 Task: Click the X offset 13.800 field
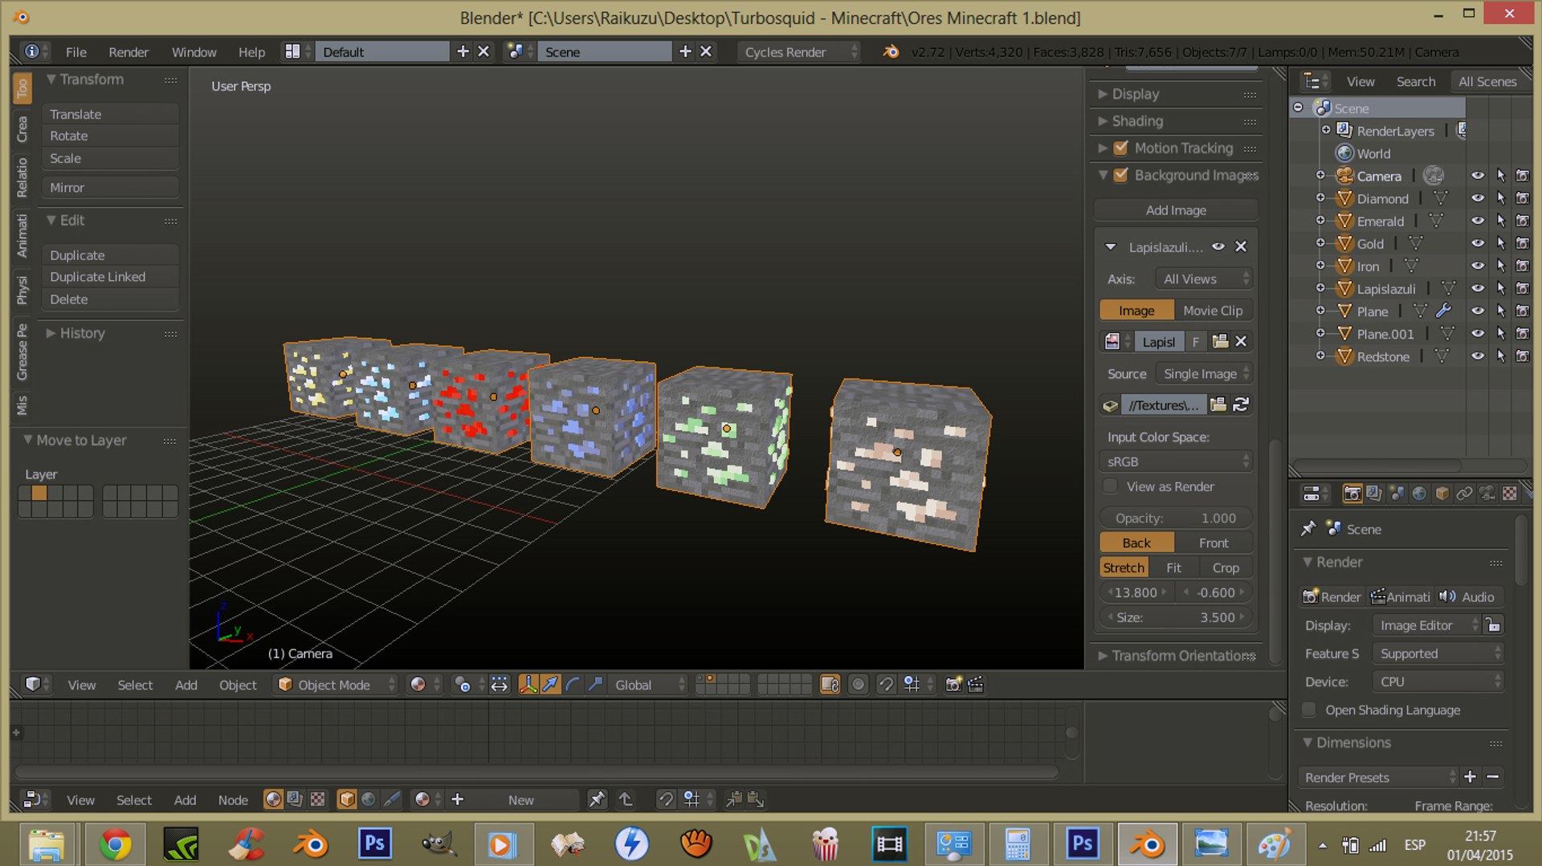1136,592
